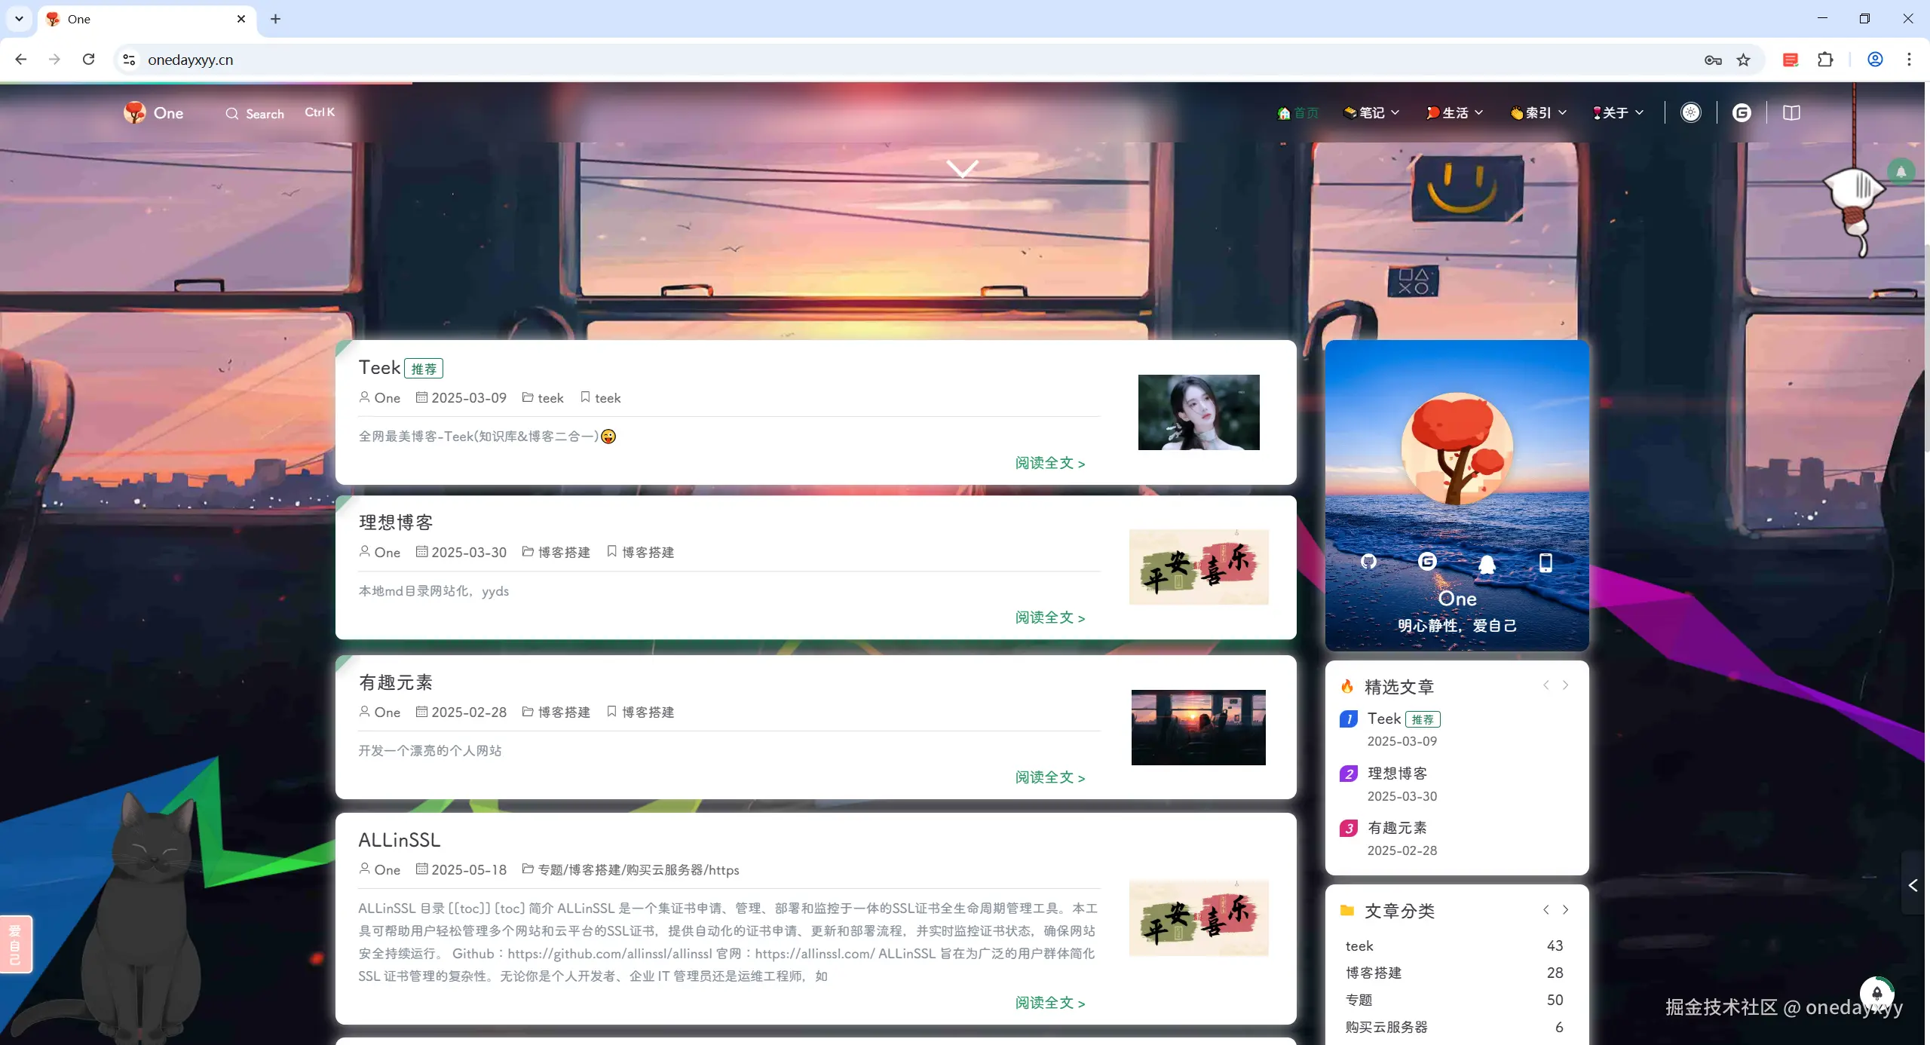The width and height of the screenshot is (1930, 1045).
Task: Open the 有趣元素 article thumbnail image
Action: click(1198, 727)
